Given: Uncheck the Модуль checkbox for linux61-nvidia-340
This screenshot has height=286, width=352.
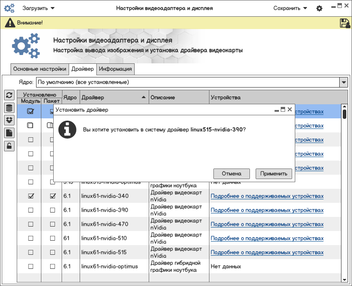Looking at the screenshot, I should [31, 196].
